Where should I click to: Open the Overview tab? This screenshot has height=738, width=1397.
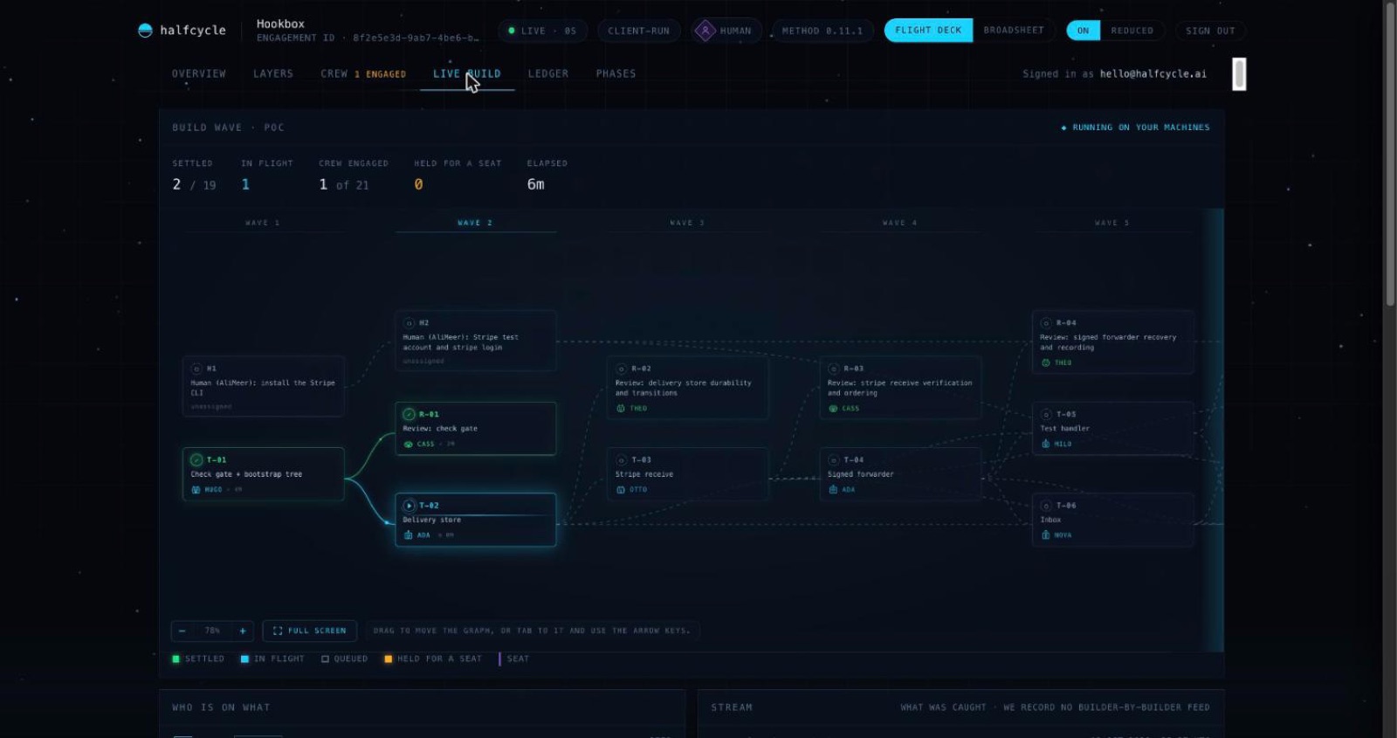point(199,74)
